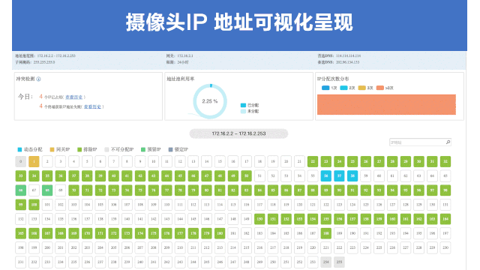Select the reserved IP cell 66
480x270 pixels.
[x=21, y=190]
